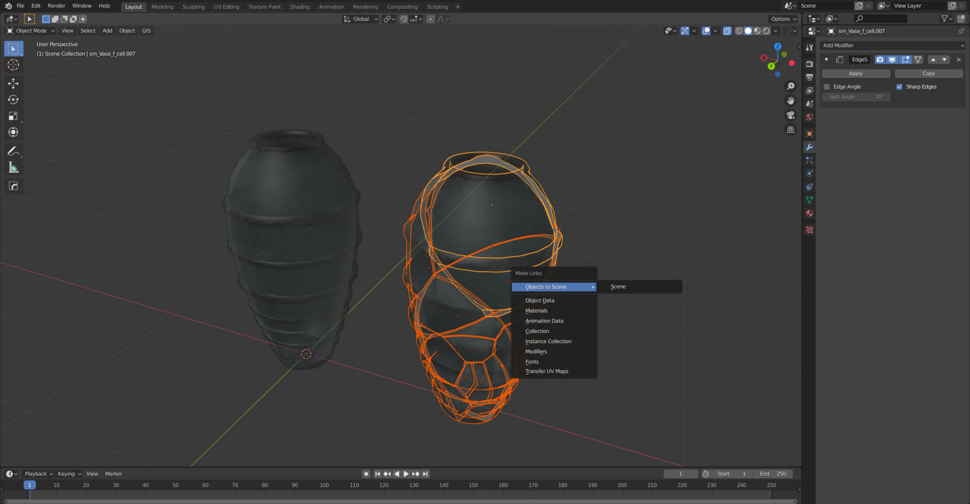Disable the Sharp Edges checkbox
The image size is (970, 504).
(899, 86)
